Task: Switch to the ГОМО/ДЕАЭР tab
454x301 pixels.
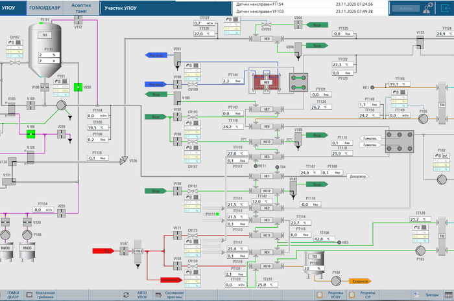Action: (45, 8)
